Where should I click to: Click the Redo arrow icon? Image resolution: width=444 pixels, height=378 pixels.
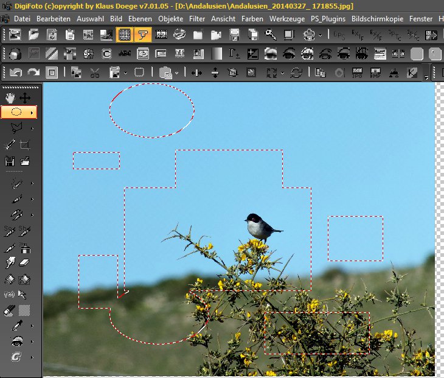(x=33, y=73)
